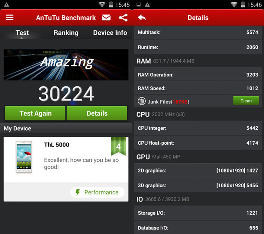Tap the junk files trash bin icon
The image size is (264, 234).
pyautogui.click(x=142, y=101)
